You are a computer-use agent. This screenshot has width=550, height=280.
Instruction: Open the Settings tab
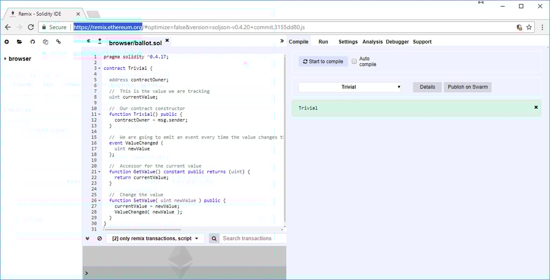(348, 42)
